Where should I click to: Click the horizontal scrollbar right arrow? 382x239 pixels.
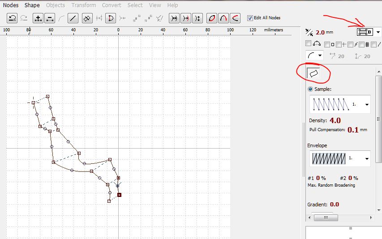pos(371,218)
